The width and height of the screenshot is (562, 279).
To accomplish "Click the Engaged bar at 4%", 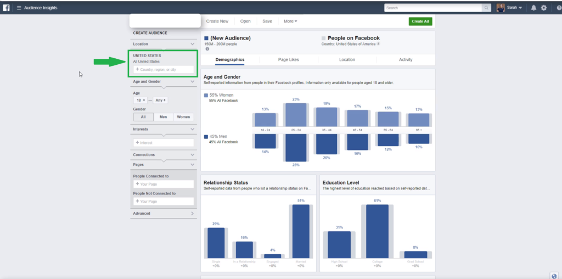I will point(272,256).
